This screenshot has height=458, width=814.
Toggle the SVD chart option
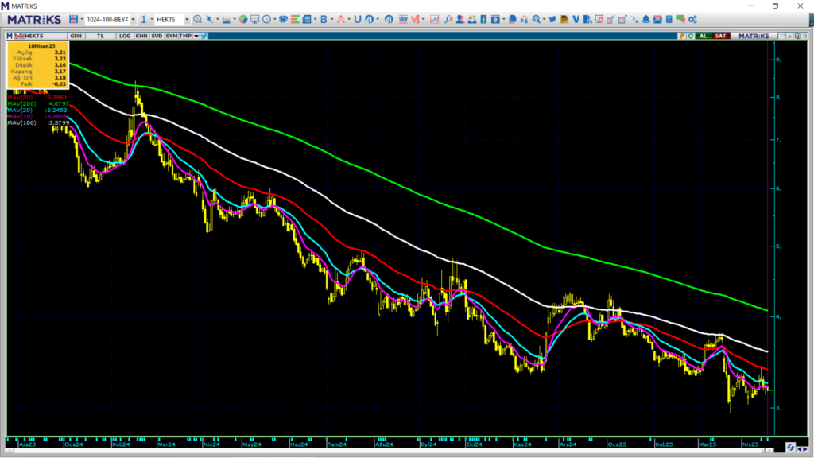[x=157, y=36]
